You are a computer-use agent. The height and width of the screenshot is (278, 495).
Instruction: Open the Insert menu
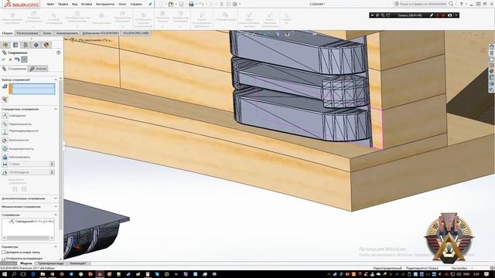(87, 5)
